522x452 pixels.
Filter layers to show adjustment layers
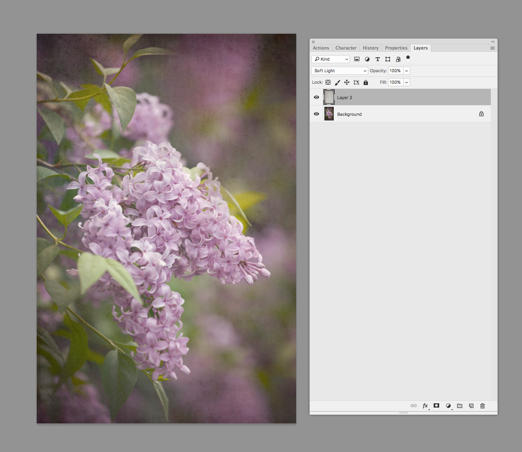coord(367,59)
